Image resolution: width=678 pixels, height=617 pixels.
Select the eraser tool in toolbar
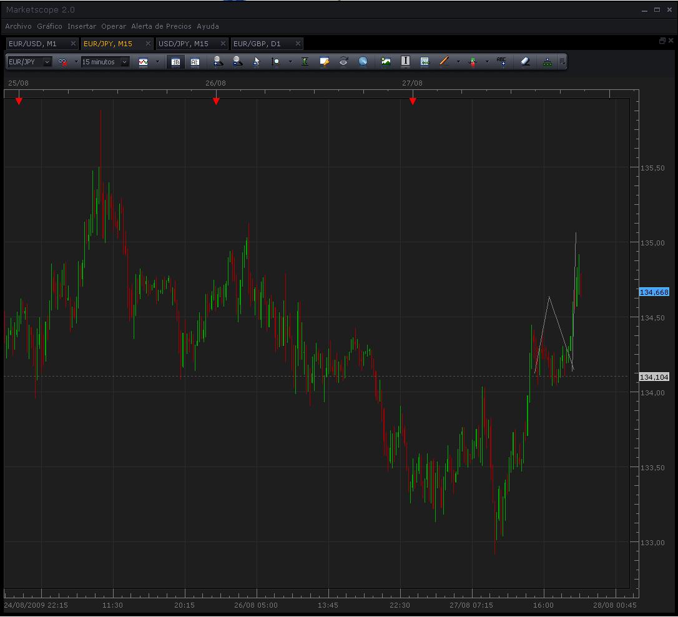point(525,61)
